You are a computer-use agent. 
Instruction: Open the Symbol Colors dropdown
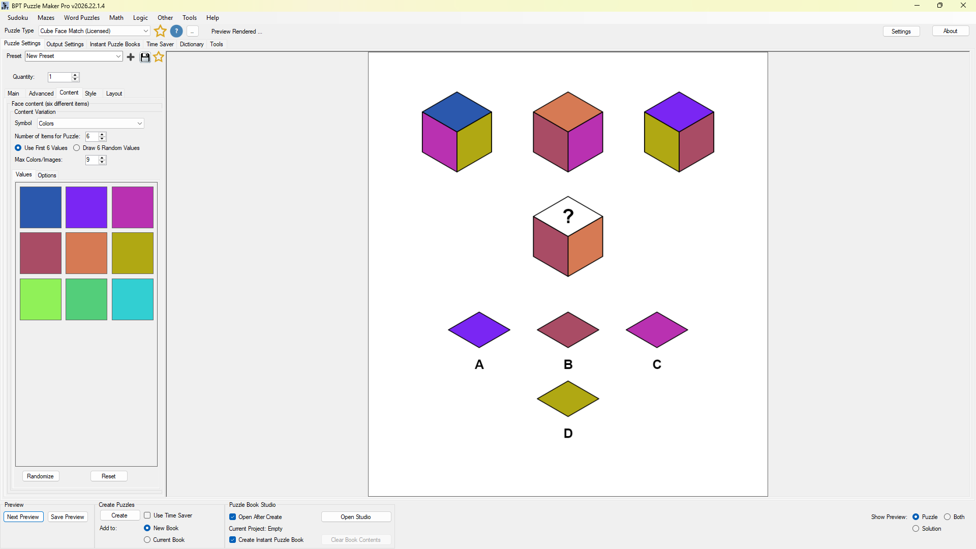coord(90,124)
